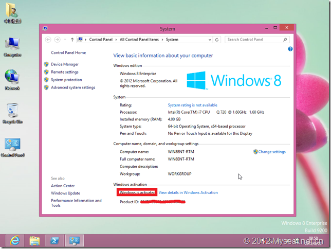Click the search magnifier icon
The width and height of the screenshot is (331, 249).
(x=285, y=40)
